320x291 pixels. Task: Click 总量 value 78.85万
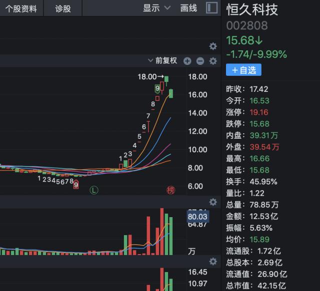(264, 205)
